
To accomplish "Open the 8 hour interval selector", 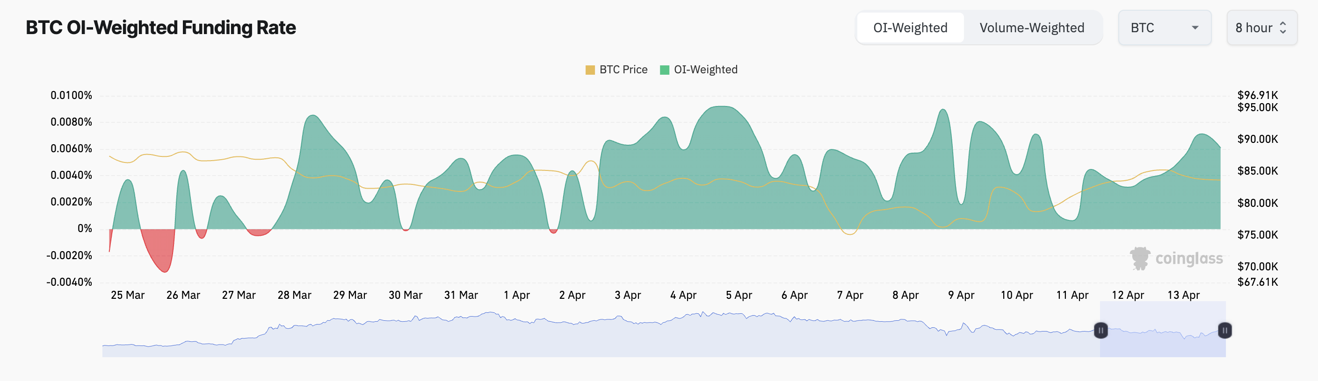I will 1261,28.
